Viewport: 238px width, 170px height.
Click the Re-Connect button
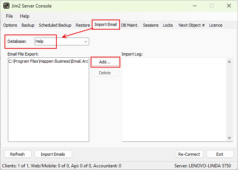tap(189, 154)
